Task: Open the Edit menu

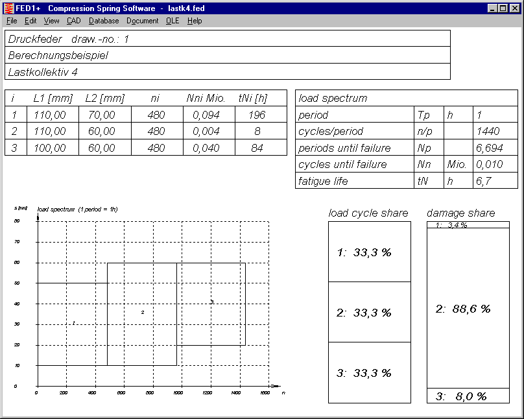Action: point(30,21)
